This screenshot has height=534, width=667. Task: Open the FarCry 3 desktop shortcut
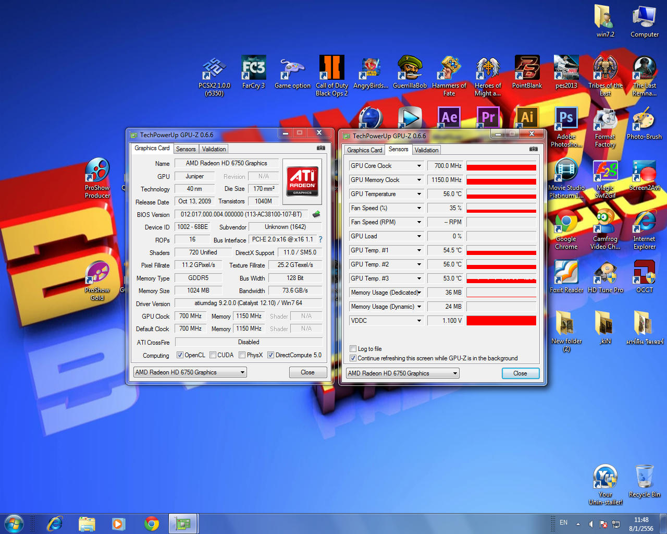tap(253, 72)
